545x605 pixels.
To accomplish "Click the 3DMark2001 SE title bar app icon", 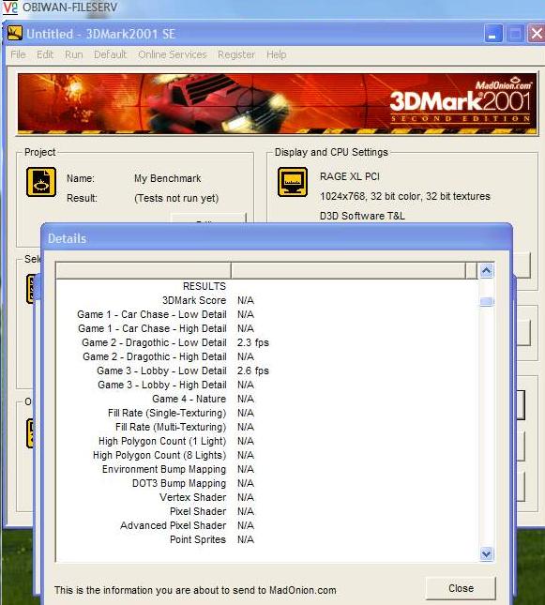I will tap(15, 33).
